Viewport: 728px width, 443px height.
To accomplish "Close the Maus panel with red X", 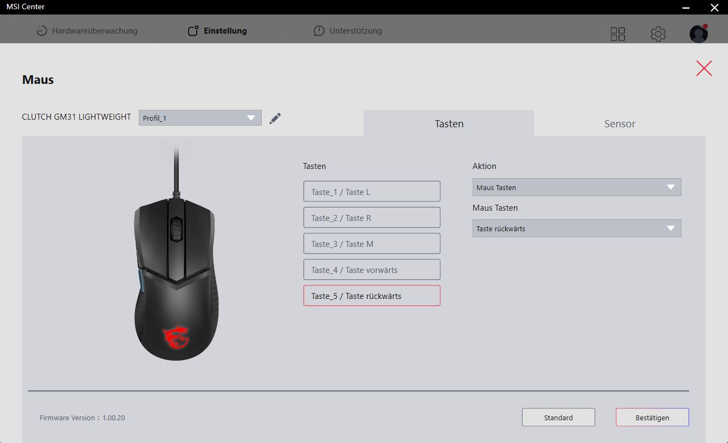I will [704, 68].
